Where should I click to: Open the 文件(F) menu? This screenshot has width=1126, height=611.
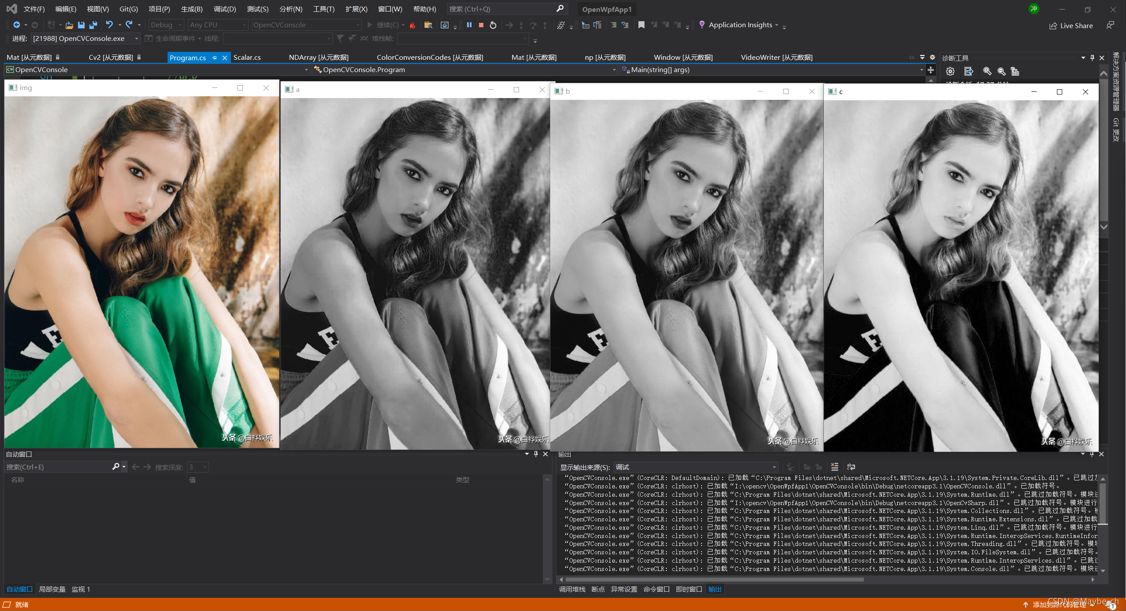34,9
